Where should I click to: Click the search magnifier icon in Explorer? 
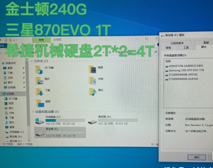tap(155, 52)
